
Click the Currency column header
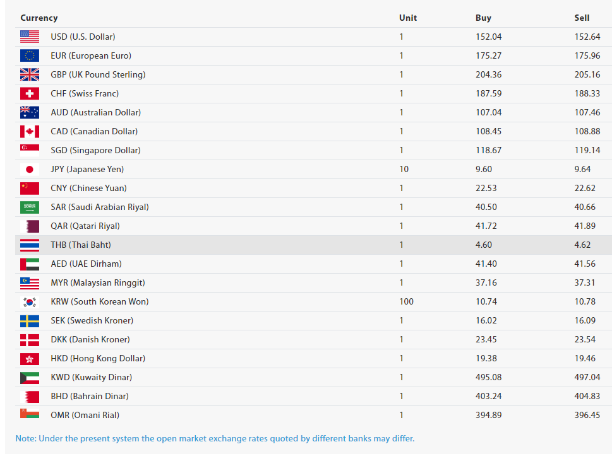coord(39,18)
